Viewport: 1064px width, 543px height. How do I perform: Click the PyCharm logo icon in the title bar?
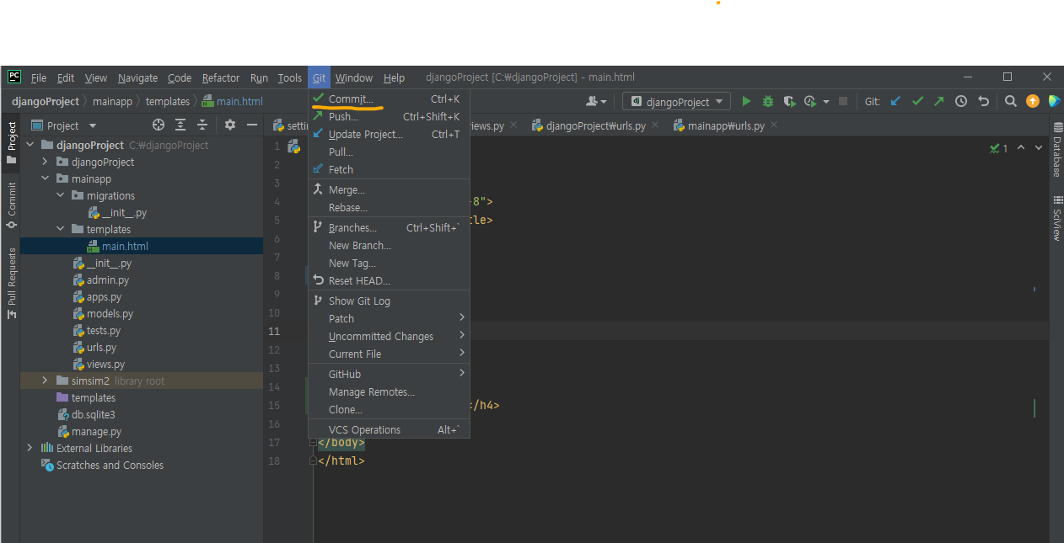click(14, 77)
